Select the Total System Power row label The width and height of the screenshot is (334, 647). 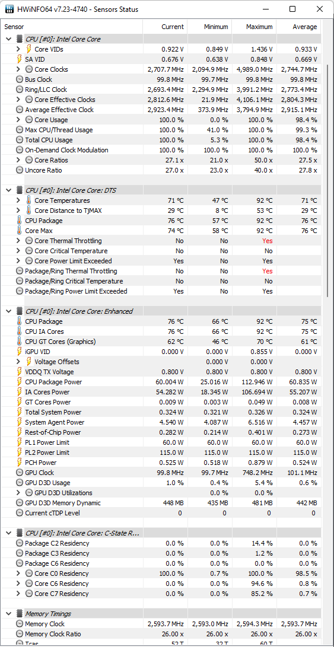click(53, 412)
